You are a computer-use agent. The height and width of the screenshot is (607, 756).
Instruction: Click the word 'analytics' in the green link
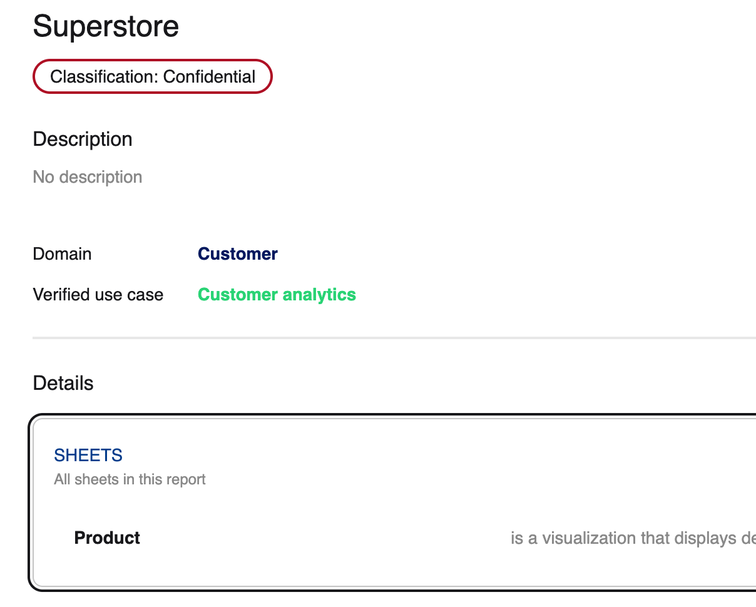319,295
